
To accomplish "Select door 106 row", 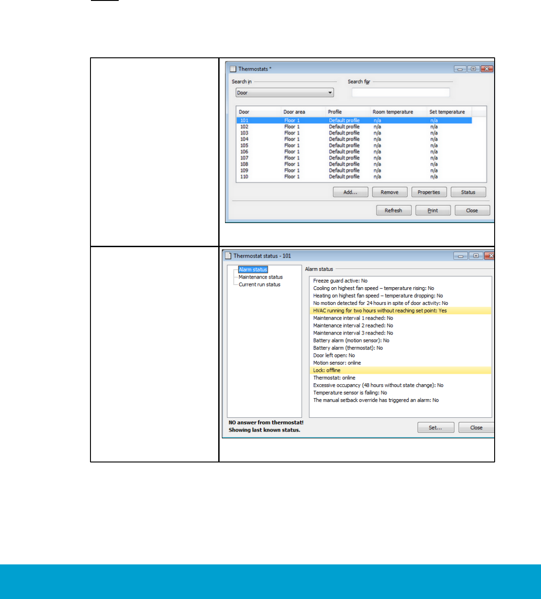I will [x=354, y=152].
